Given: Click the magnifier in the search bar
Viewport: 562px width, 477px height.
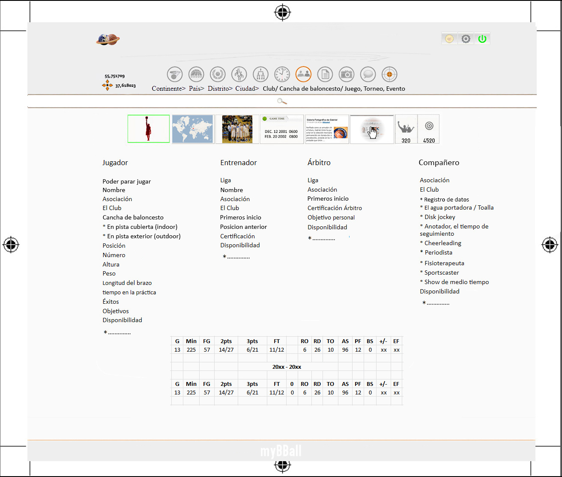Looking at the screenshot, I should 282,101.
